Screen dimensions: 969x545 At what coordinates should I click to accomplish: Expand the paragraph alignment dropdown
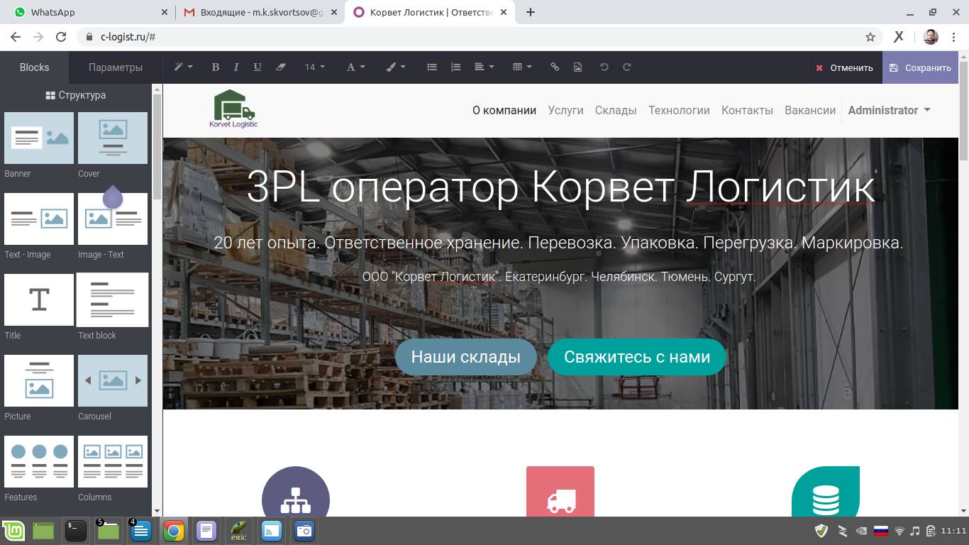point(484,67)
